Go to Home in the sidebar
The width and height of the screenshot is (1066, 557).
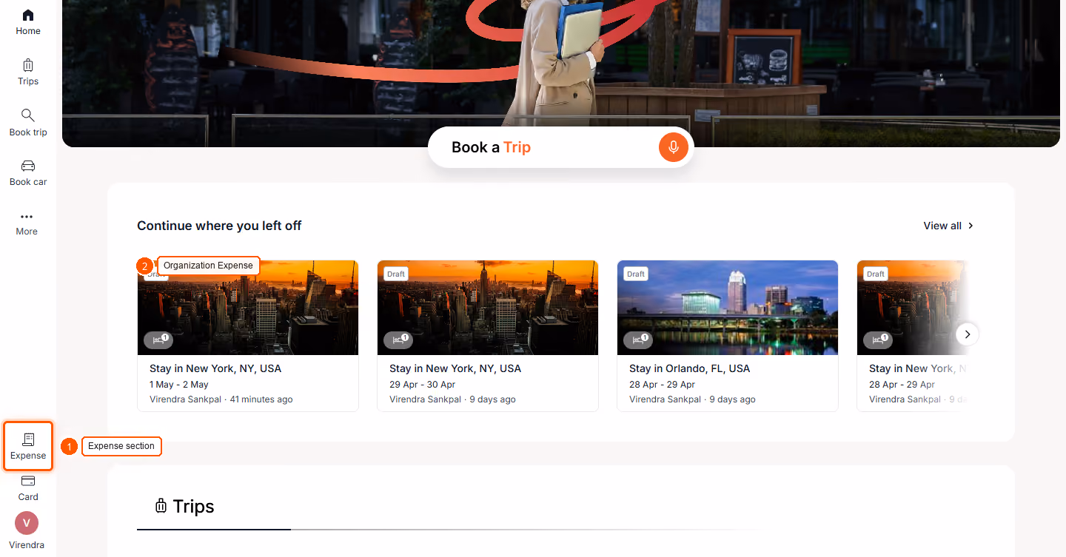(28, 22)
